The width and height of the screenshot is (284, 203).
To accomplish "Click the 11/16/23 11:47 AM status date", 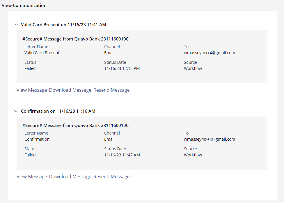I will click(x=122, y=155).
